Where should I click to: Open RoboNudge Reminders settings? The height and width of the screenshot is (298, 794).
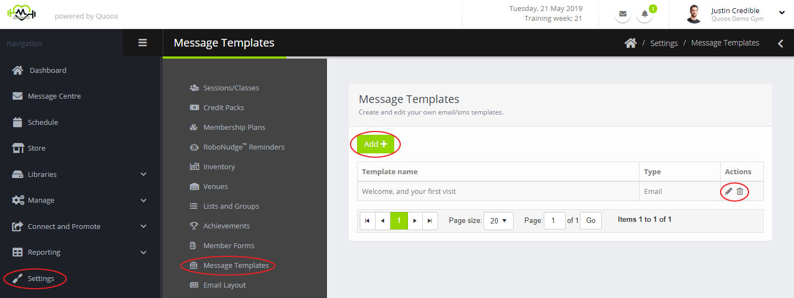[244, 147]
